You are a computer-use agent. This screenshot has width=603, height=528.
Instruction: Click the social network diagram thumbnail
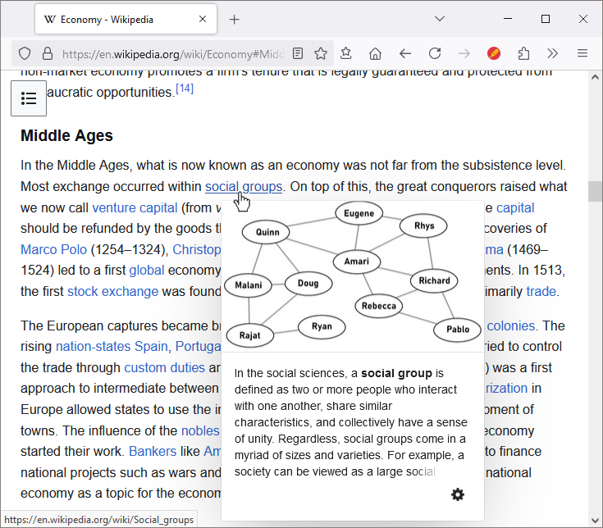point(353,276)
